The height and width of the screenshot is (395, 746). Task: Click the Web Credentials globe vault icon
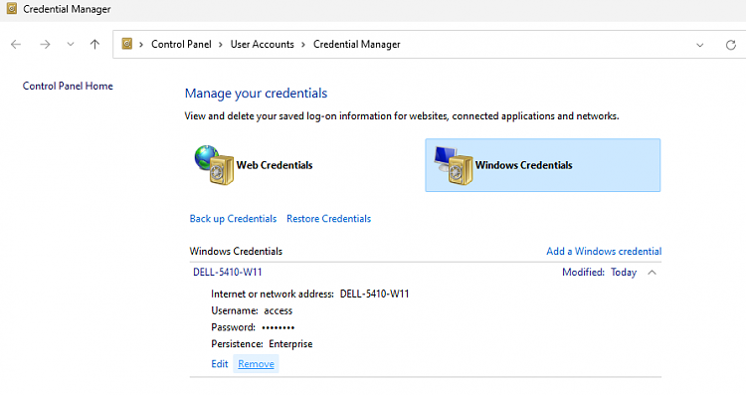coord(214,165)
